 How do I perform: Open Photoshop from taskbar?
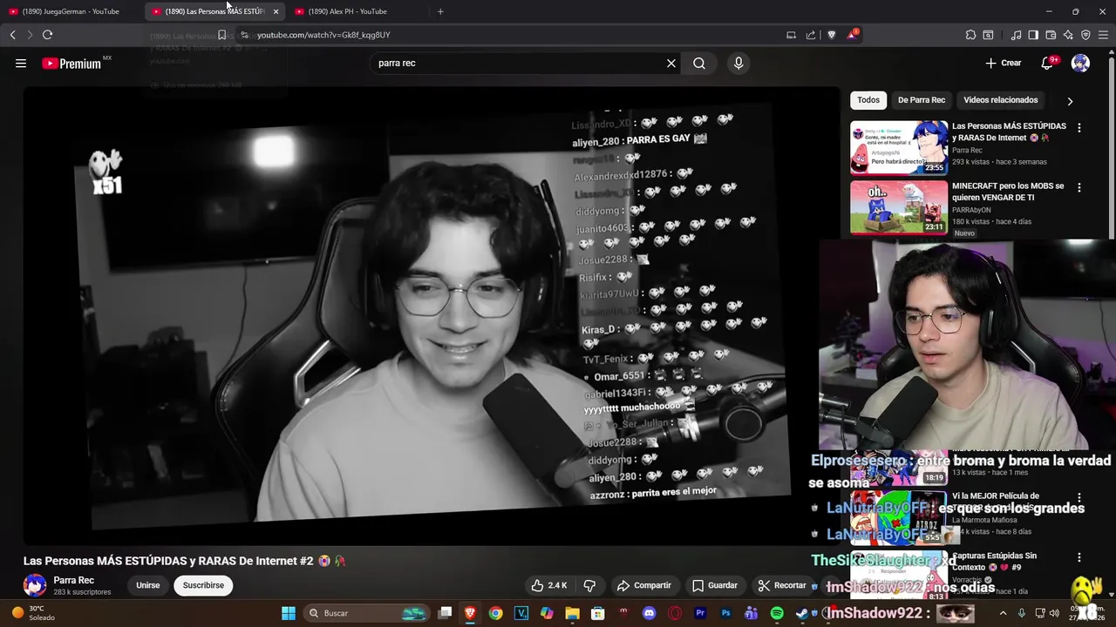tap(725, 613)
